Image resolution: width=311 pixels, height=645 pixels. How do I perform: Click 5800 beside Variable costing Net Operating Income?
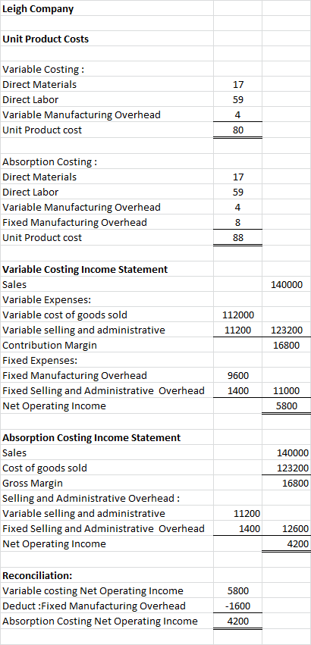coord(238,591)
